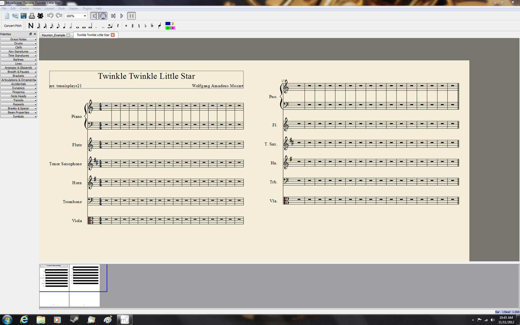
Task: Close the Palettes panel
Action: [x=35, y=34]
